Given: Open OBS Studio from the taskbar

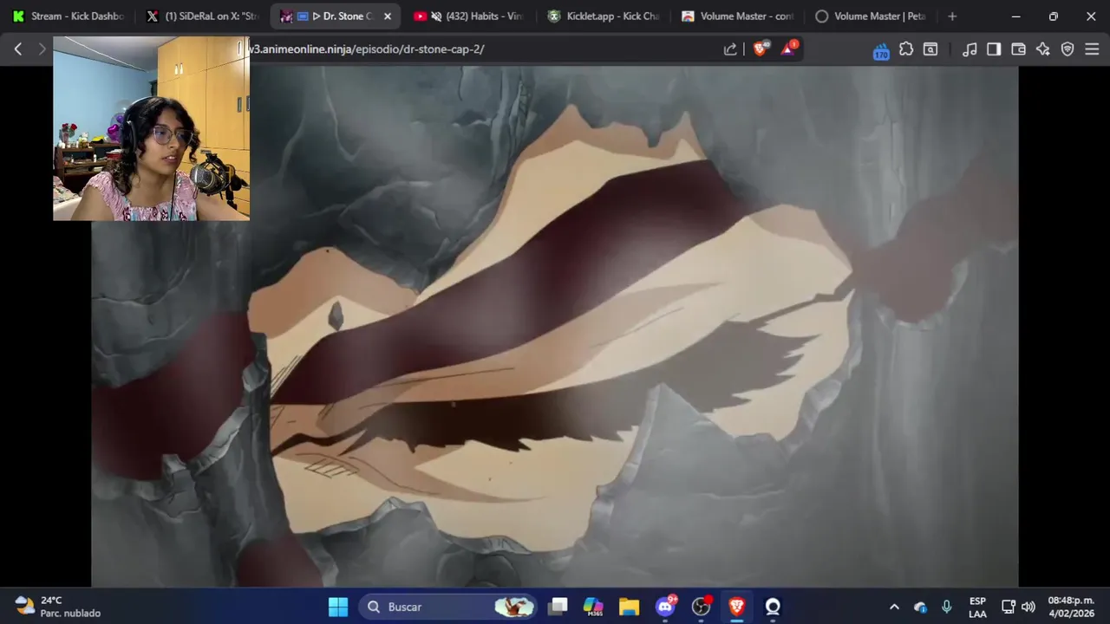Looking at the screenshot, I should (701, 607).
